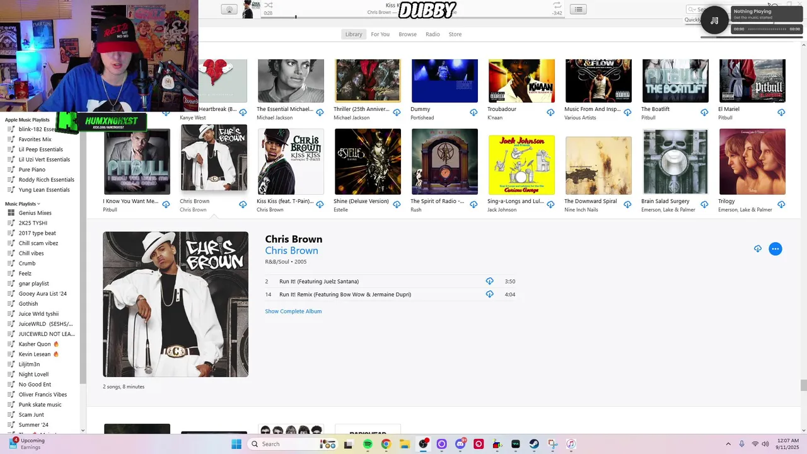This screenshot has width=807, height=454.
Task: Open the Chill scam vibez playlist
Action: (x=38, y=243)
